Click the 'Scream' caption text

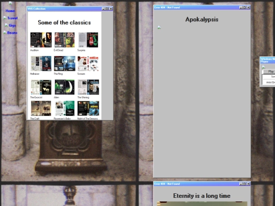(x=81, y=74)
